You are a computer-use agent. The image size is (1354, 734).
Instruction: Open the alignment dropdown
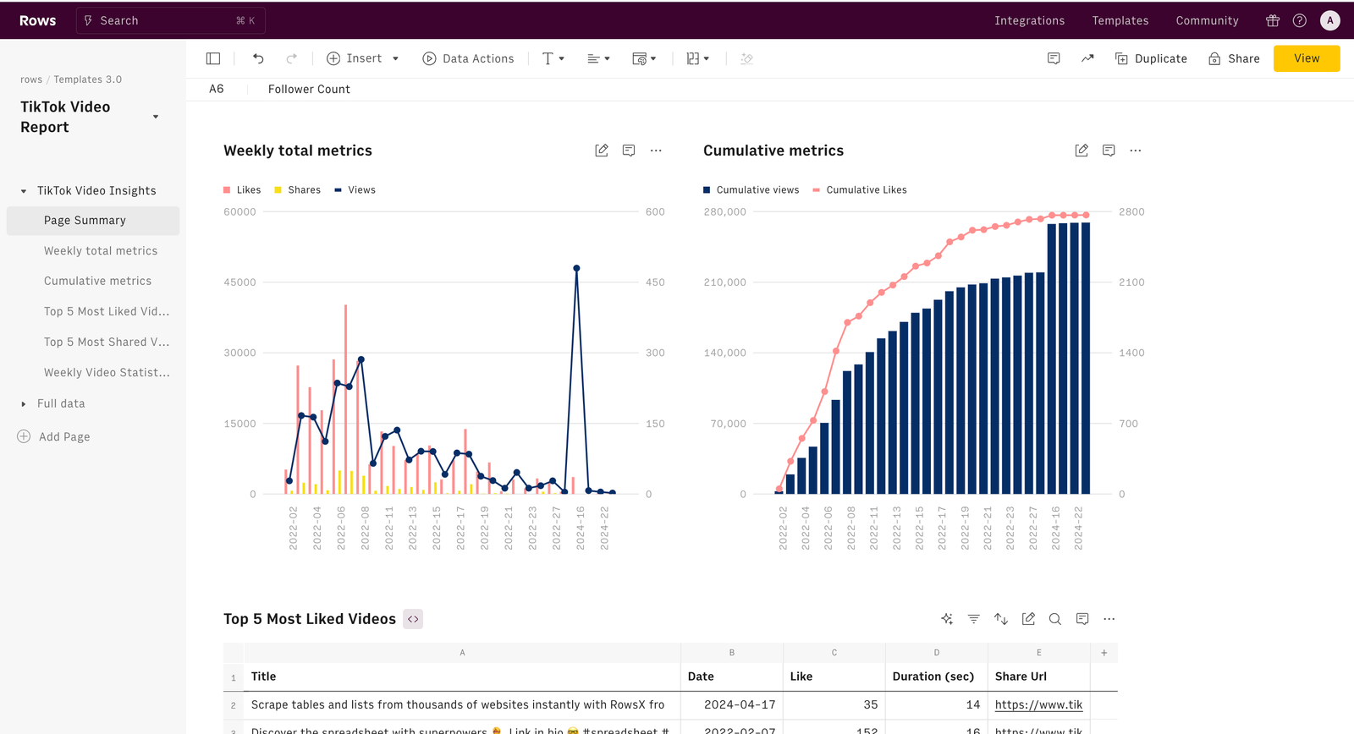pyautogui.click(x=598, y=58)
